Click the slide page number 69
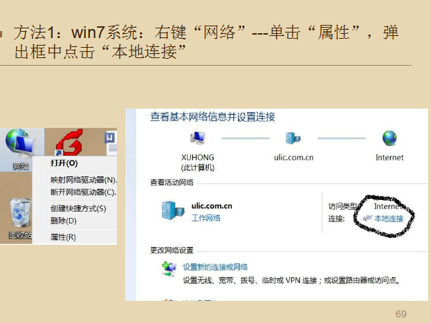Screen dimensions: 431x323 point(401,314)
